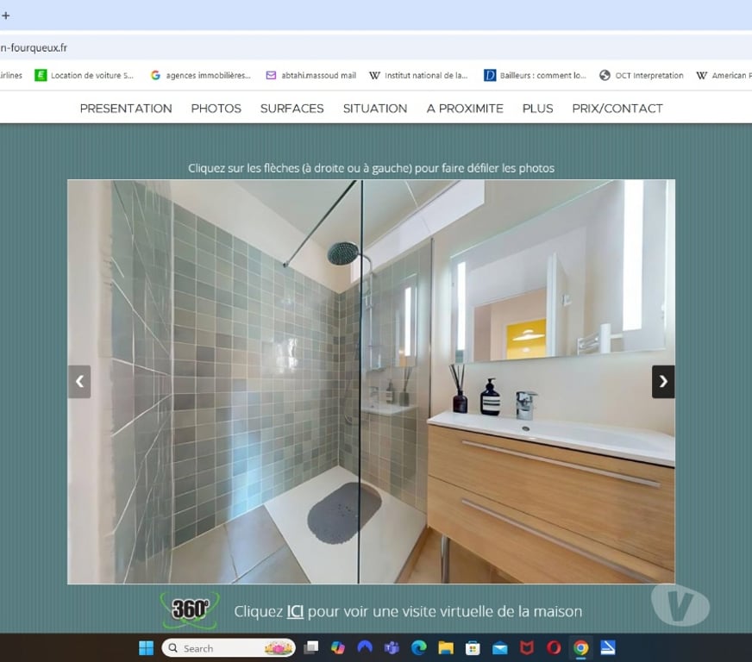Screen dimensions: 752x662
Task: Open the A PROXIMITE menu item
Action: tap(465, 108)
